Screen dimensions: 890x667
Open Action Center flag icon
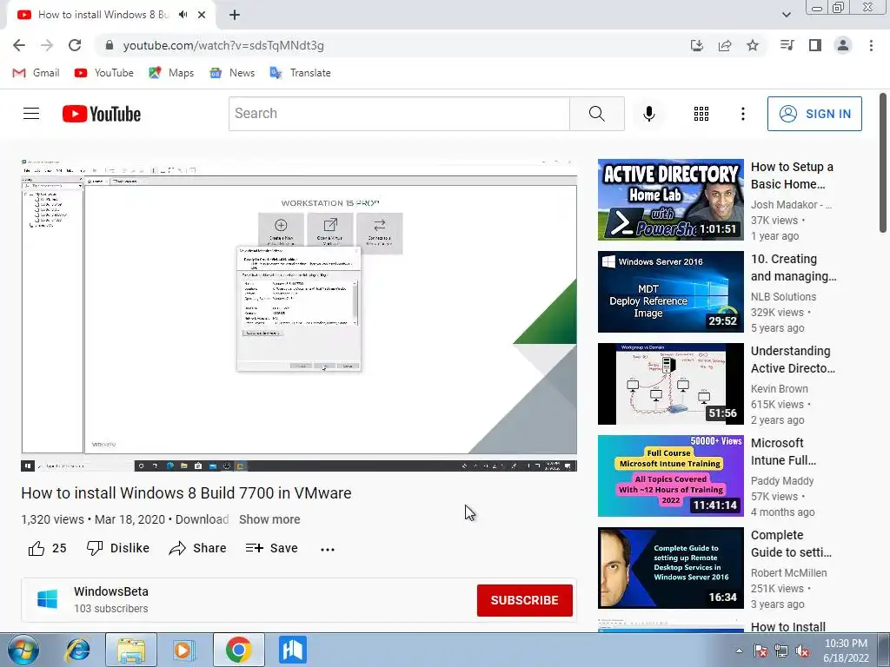click(x=760, y=650)
